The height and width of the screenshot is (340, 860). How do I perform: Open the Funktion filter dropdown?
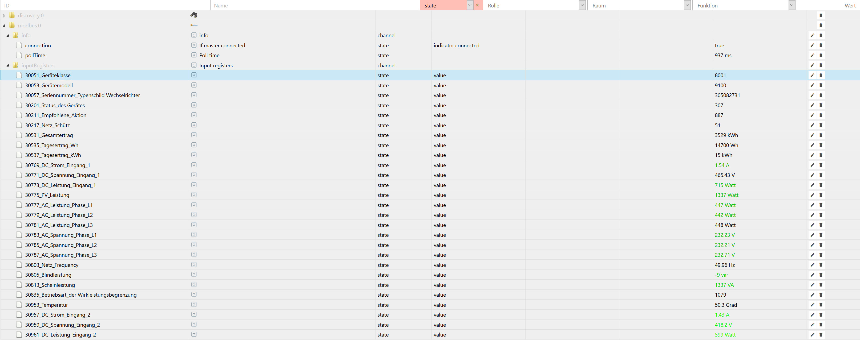tap(792, 5)
